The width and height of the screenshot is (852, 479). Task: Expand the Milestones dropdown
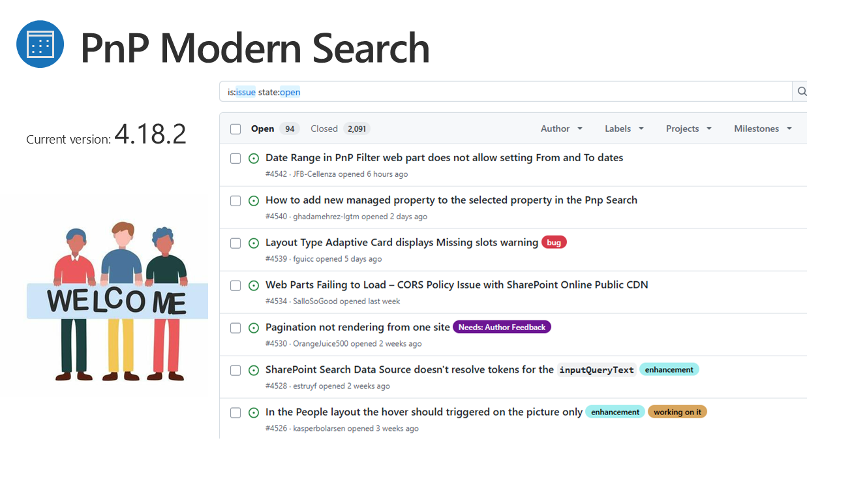click(x=762, y=129)
